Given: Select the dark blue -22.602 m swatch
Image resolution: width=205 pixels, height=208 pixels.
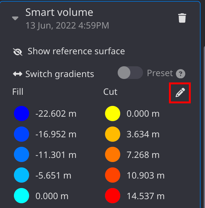Looking at the screenshot, I should [x=22, y=114].
